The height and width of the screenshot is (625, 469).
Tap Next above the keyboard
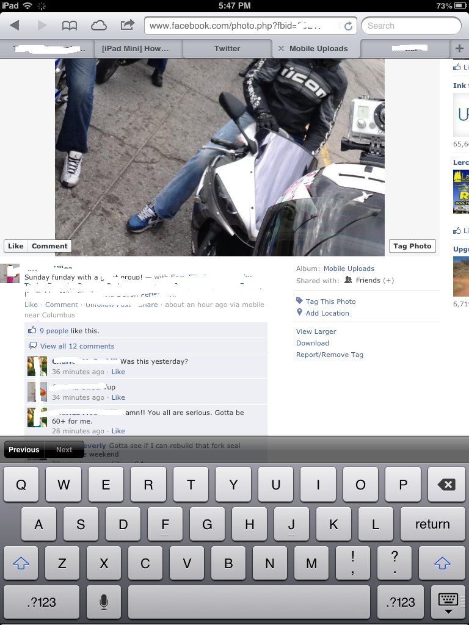click(x=64, y=450)
